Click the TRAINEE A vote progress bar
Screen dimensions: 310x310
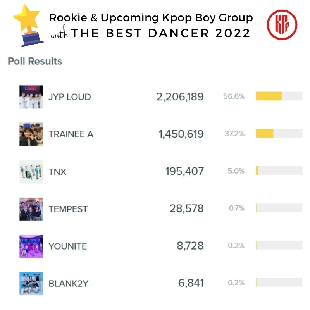[x=265, y=134]
